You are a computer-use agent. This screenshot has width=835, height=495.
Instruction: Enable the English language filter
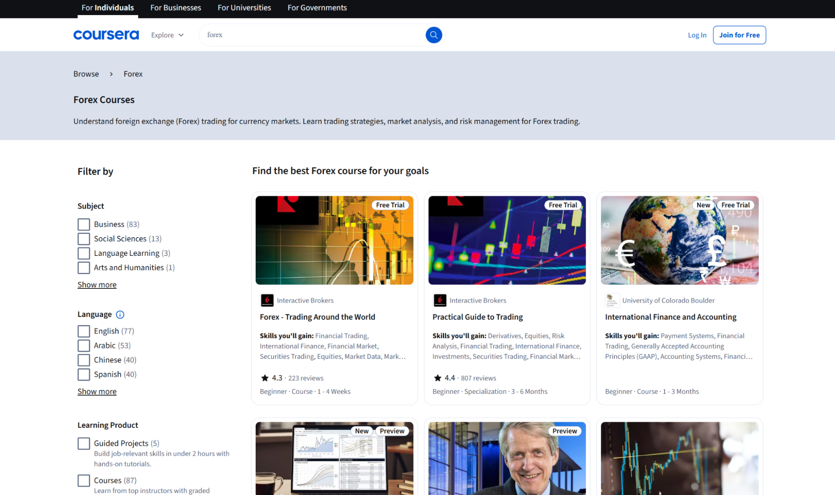pos(84,331)
